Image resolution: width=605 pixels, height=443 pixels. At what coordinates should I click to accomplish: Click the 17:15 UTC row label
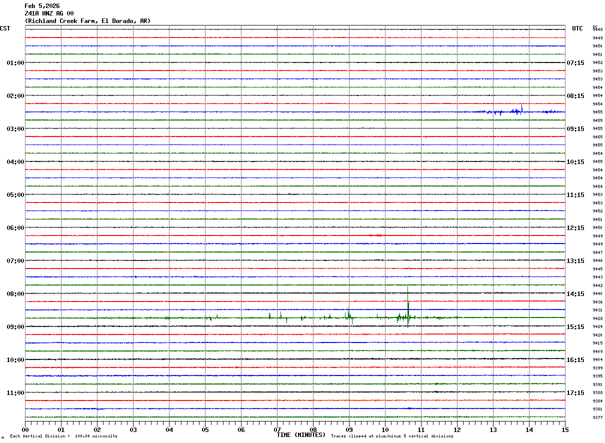(575, 393)
